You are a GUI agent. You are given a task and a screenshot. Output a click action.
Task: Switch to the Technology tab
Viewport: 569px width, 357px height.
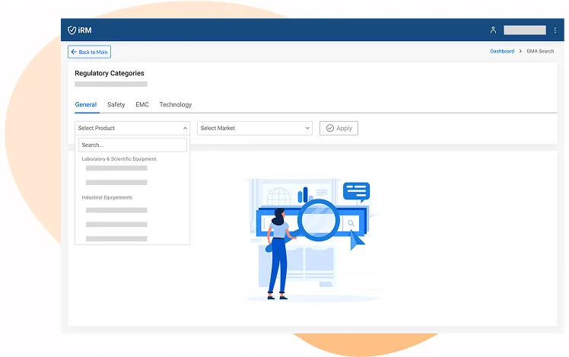[x=176, y=104]
